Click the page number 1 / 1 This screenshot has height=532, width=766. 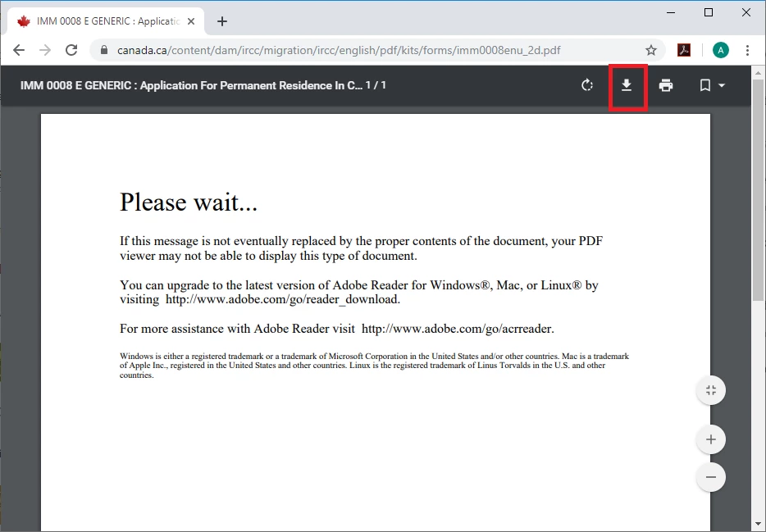[x=376, y=85]
